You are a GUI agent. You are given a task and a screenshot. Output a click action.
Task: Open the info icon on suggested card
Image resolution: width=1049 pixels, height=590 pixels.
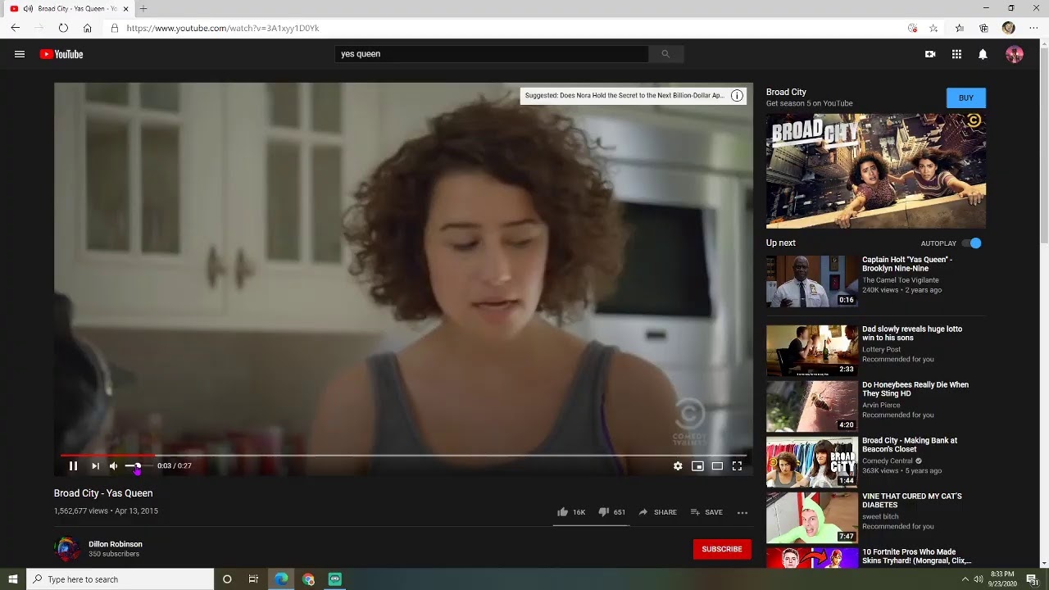pos(737,96)
